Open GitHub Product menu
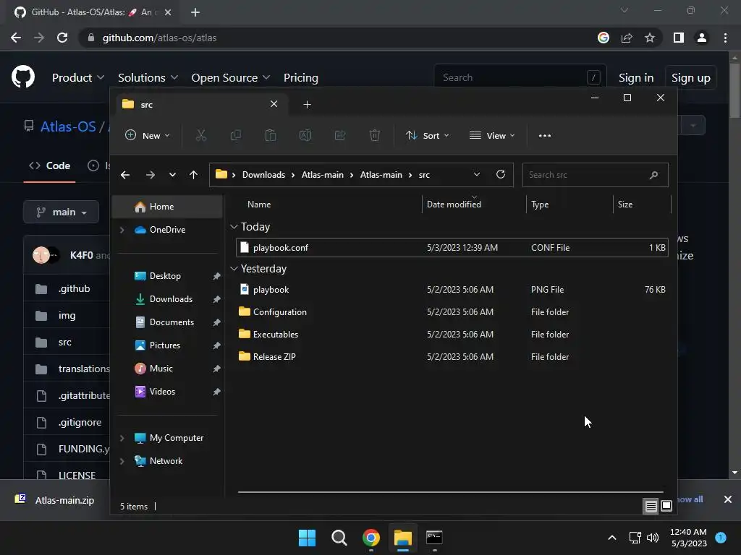741x555 pixels. tap(78, 78)
